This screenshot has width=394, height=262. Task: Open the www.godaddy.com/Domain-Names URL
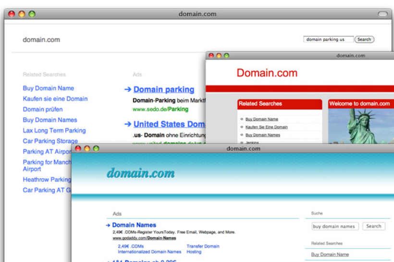144,238
